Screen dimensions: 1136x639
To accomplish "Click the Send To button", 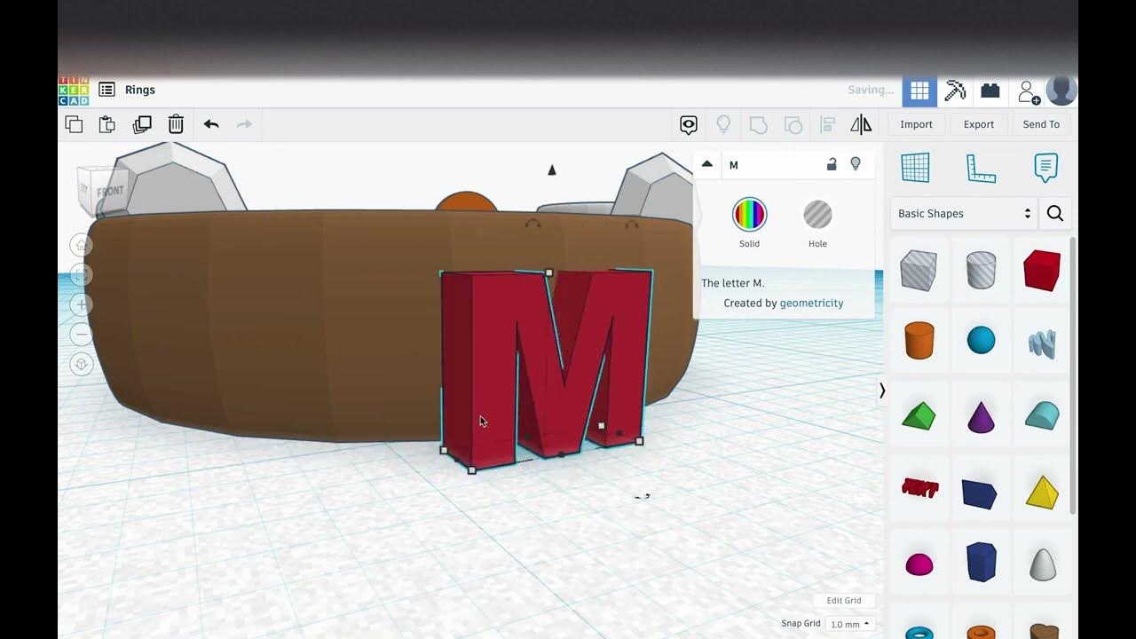I will click(1041, 124).
